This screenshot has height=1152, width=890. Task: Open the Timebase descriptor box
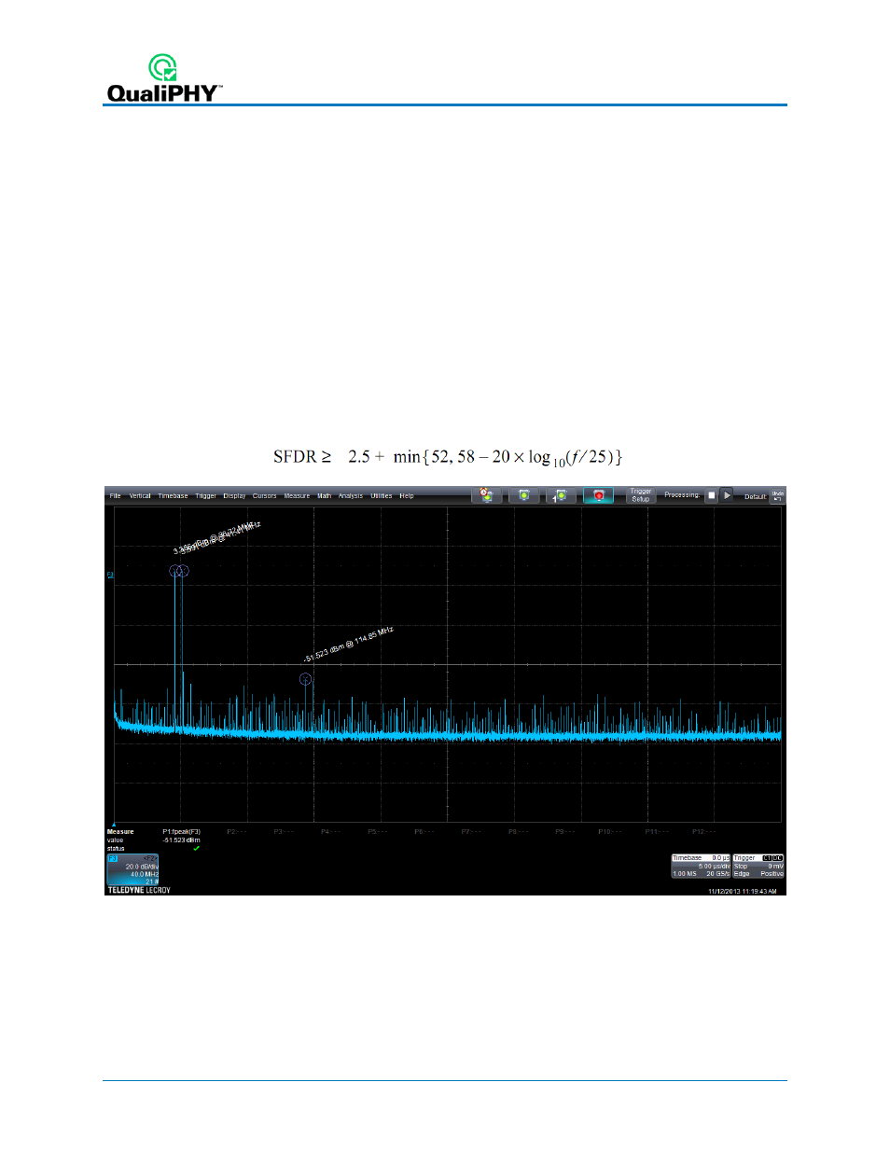(701, 866)
